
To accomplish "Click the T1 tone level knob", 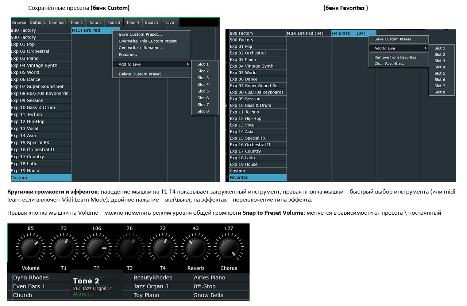I will (63, 249).
